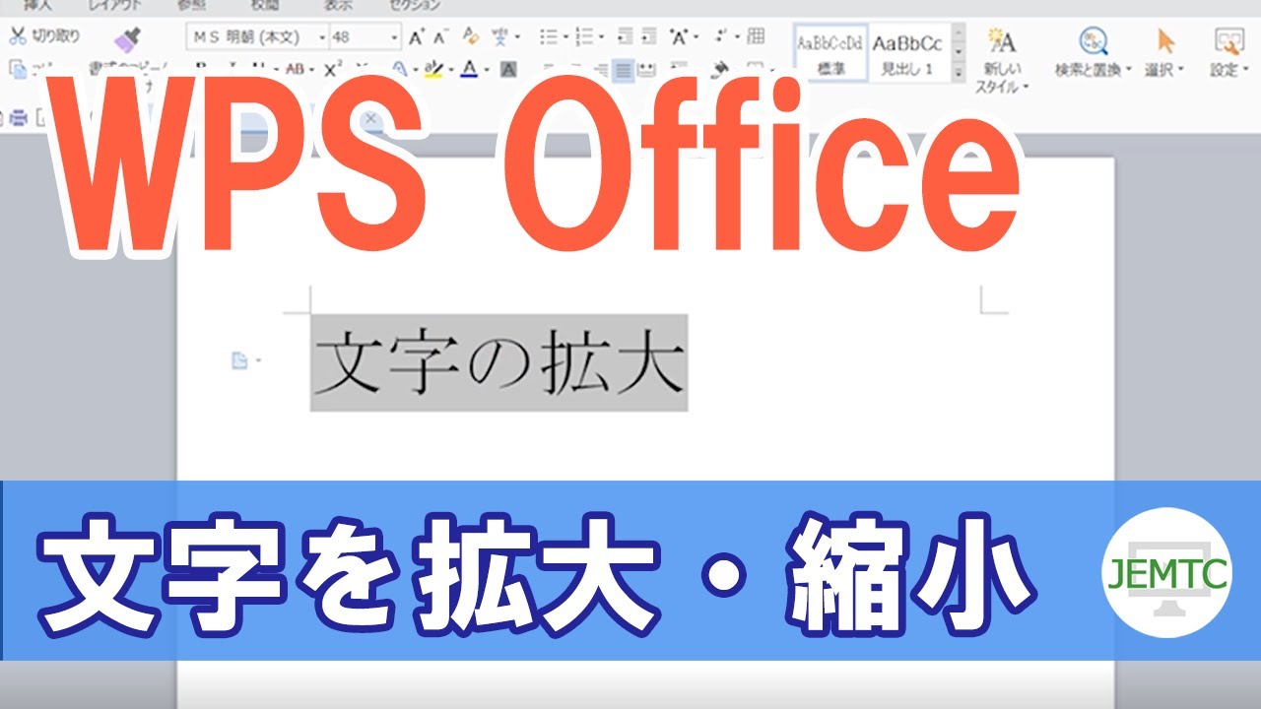Apply the 標準 style
The width and height of the screenshot is (1261, 709).
point(831,52)
